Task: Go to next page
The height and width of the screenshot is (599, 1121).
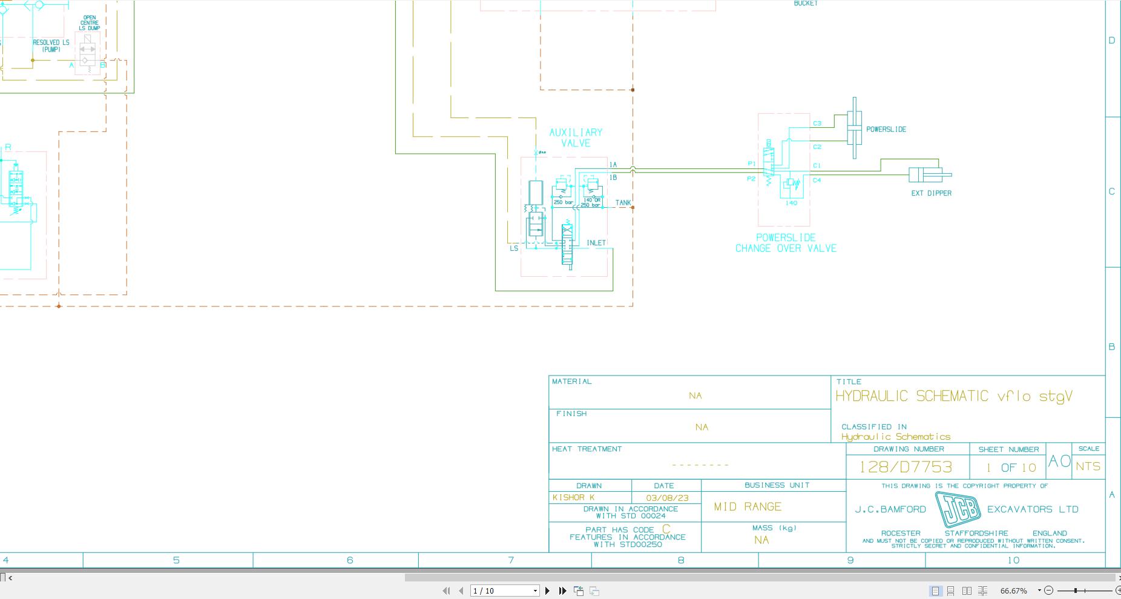Action: tap(548, 591)
